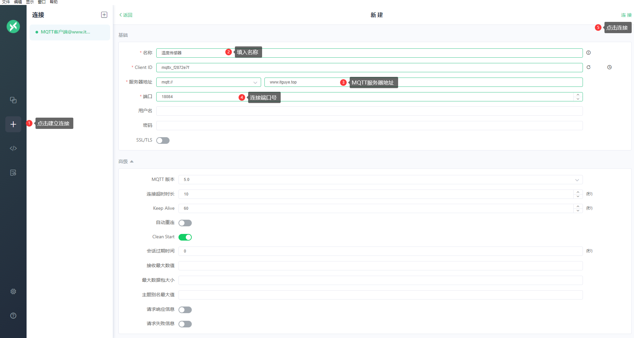Click 连接 button at top right
This screenshot has height=338, width=634.
coord(626,15)
